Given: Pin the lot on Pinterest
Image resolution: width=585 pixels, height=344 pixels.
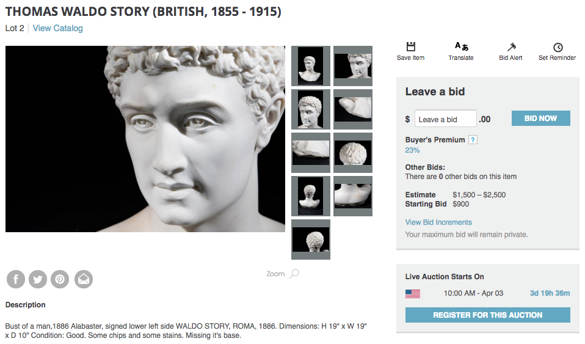Looking at the screenshot, I should pos(60,279).
